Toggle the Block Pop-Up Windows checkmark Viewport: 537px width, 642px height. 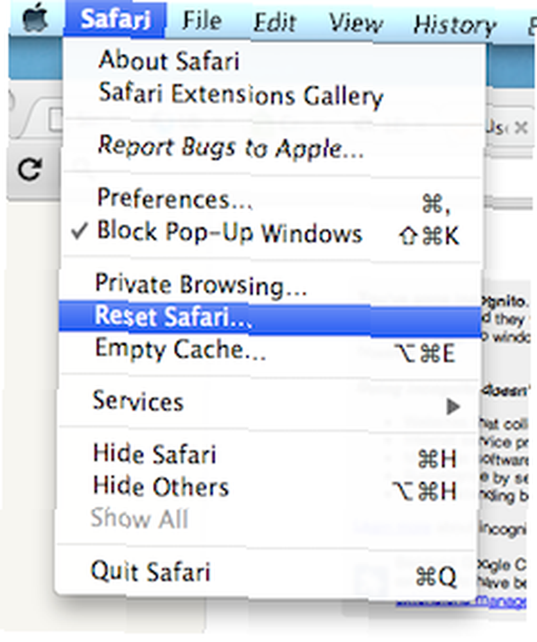click(79, 231)
